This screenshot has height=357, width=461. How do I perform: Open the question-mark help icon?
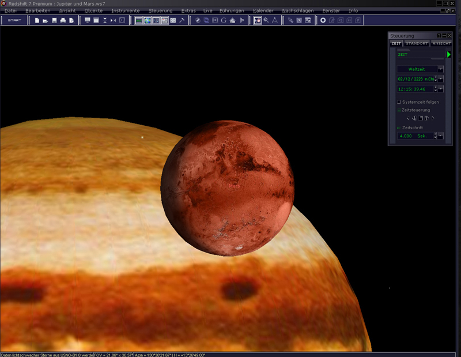point(299,20)
